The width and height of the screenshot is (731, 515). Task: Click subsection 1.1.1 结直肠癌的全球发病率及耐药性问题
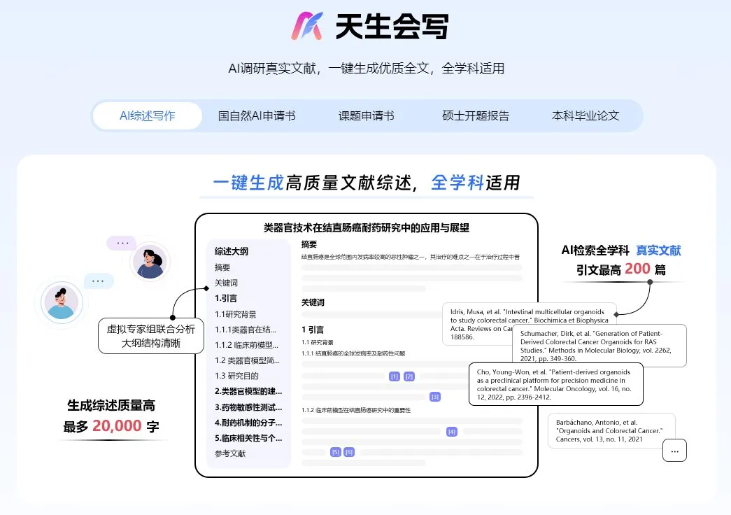coord(353,353)
